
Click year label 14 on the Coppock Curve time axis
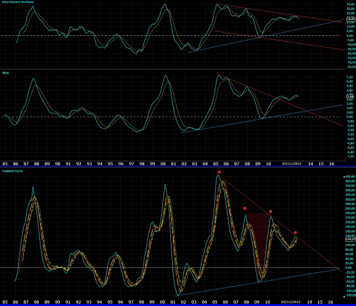click(309, 302)
